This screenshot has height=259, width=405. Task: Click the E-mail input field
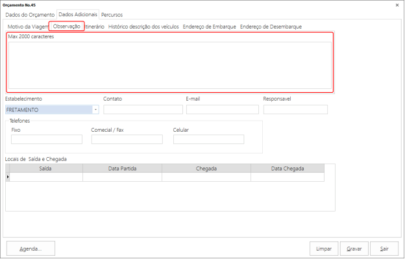pyautogui.click(x=223, y=110)
